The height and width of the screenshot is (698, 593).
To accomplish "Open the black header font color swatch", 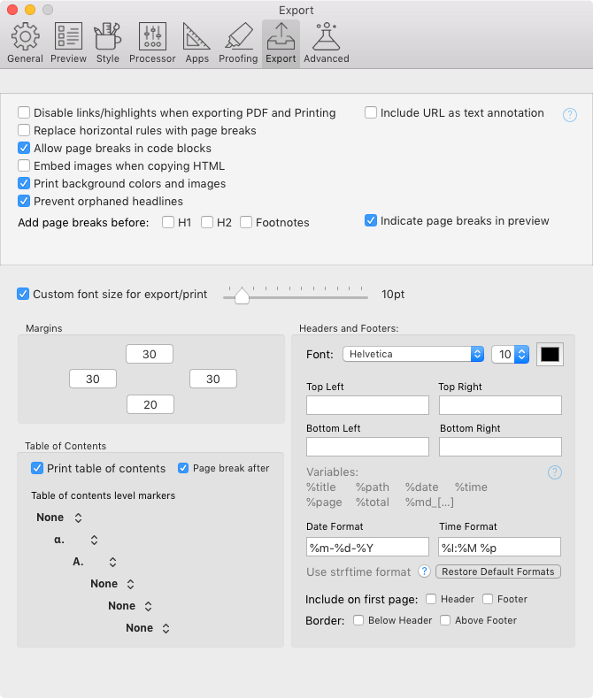I will tap(550, 355).
